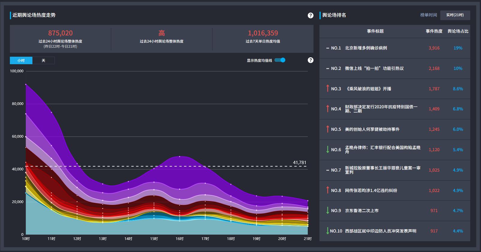Select event 美的创始人何享健被劫持事件
Screen dimensions: 481x252
tap(372, 129)
